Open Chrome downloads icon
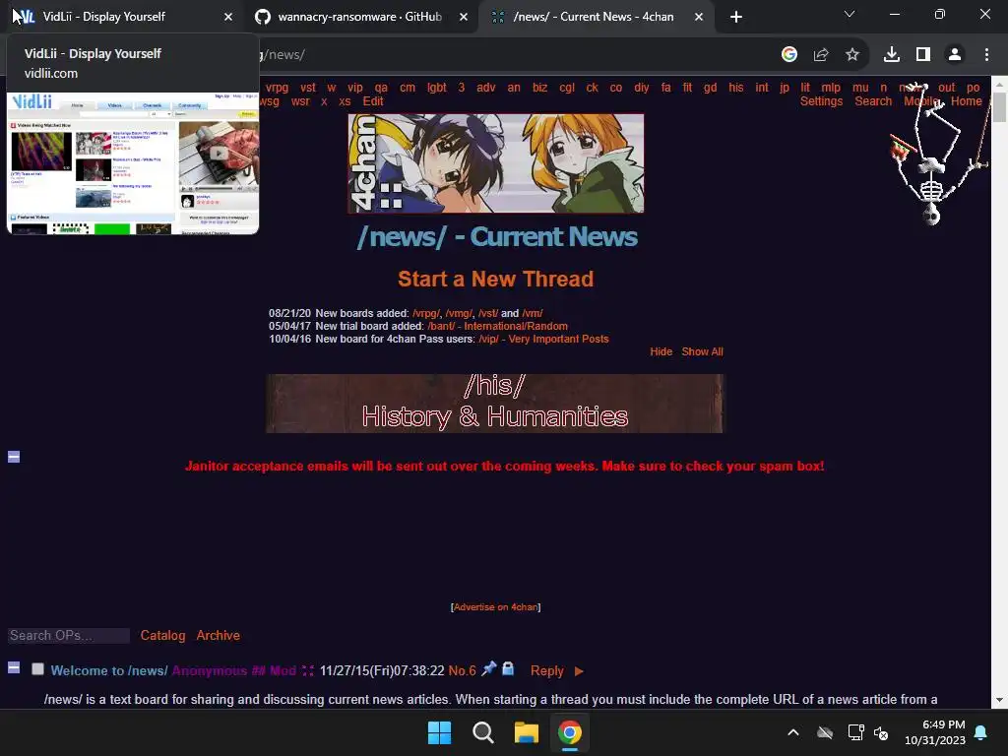 pos(891,55)
